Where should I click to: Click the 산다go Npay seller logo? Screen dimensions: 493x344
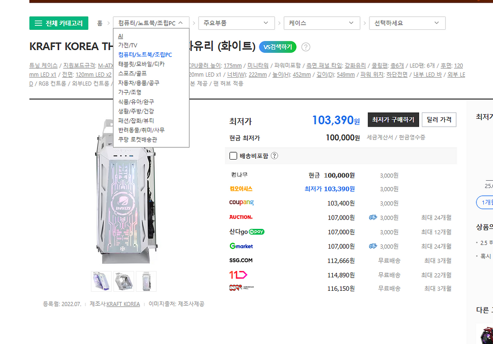coord(247,232)
